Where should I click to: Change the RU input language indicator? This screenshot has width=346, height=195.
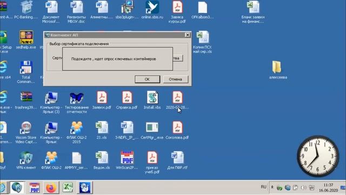tap(263, 187)
